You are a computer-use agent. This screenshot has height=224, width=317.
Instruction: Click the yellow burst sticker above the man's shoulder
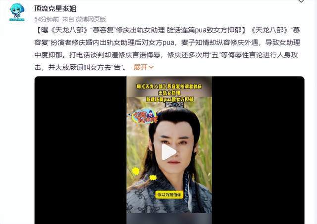[x=153, y=178]
